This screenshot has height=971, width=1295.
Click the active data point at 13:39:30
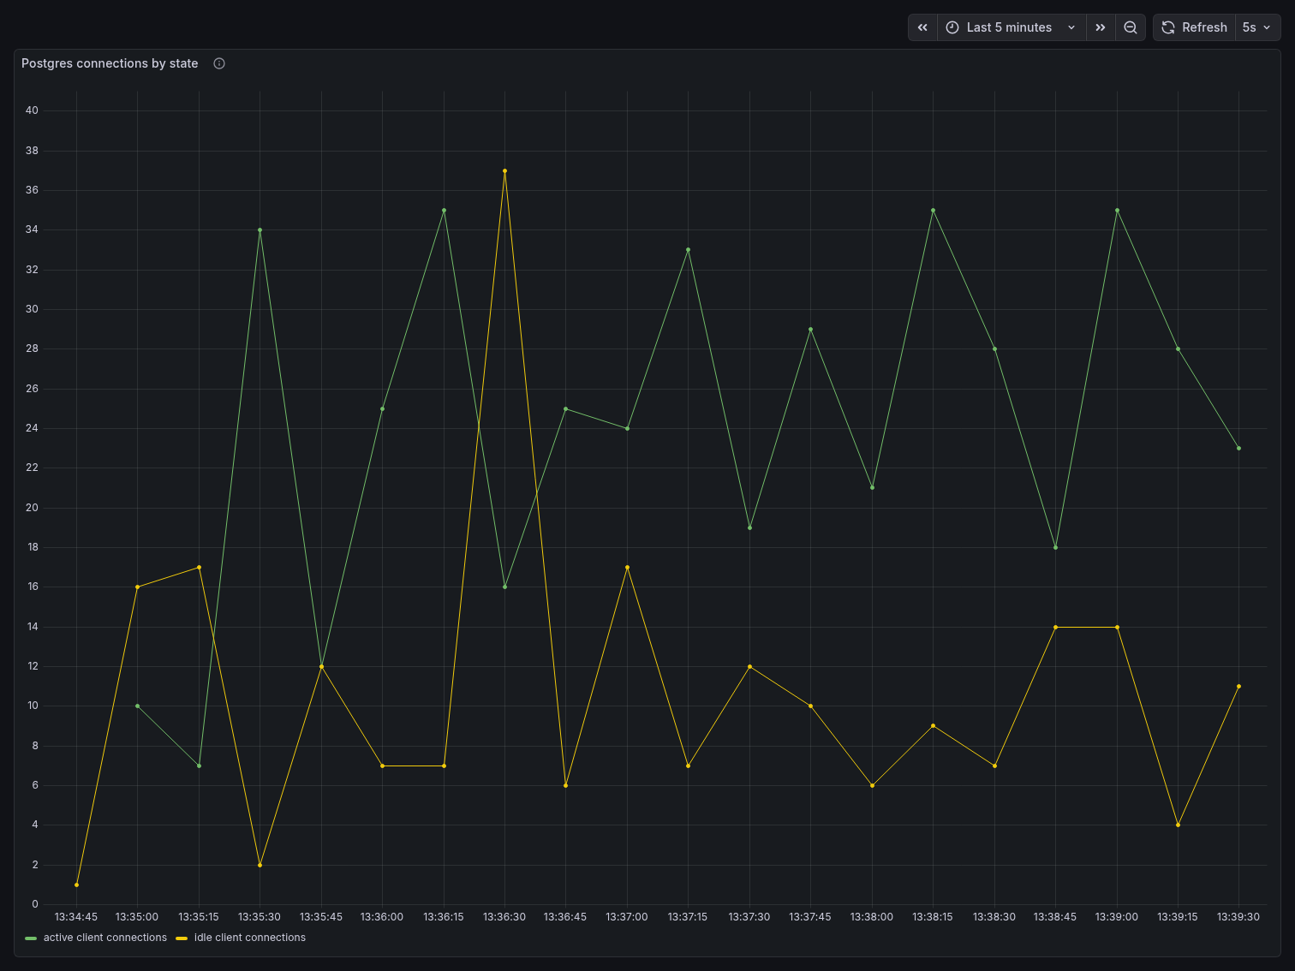[x=1238, y=448]
